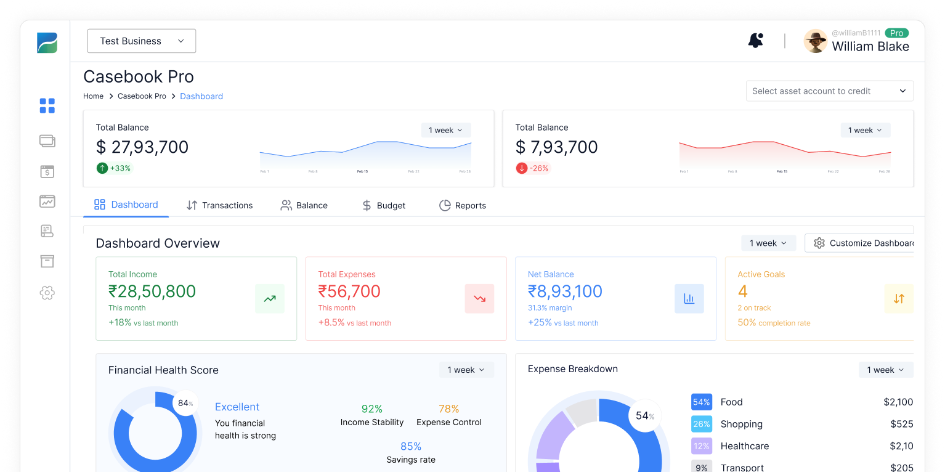Click the Total Expenses downward trend icon
Image resolution: width=945 pixels, height=472 pixels.
coord(479,299)
